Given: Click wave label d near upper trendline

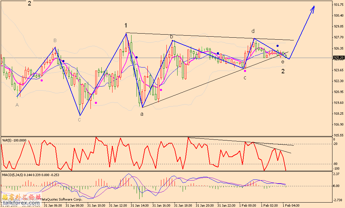Looking at the screenshot, I should tap(253, 31).
